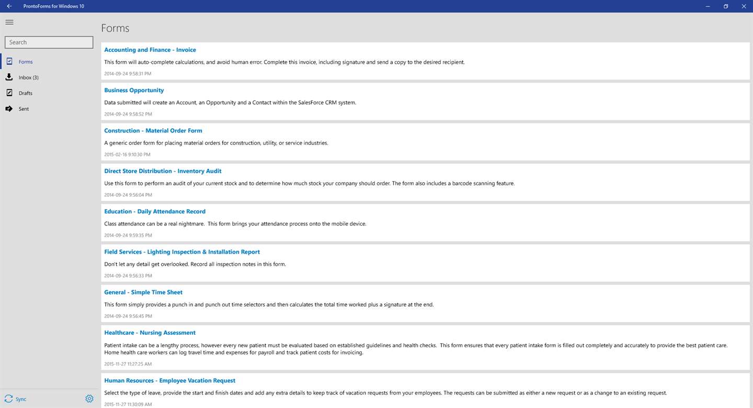Open the hamburger navigation menu
Viewport: 753px width, 408px height.
click(9, 22)
